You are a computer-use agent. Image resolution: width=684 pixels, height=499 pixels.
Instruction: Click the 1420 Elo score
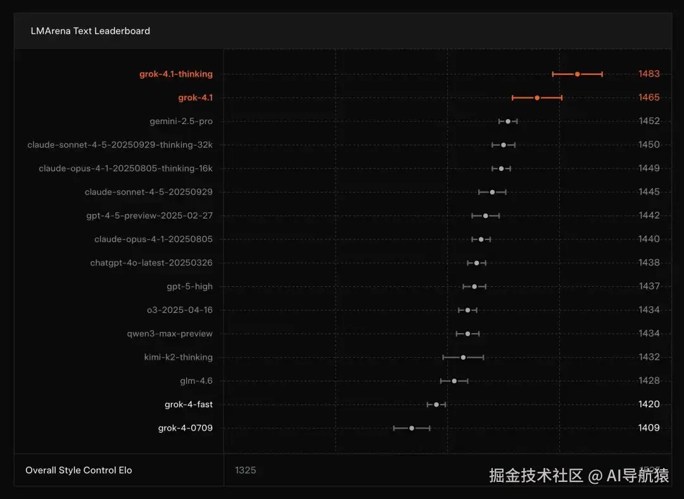[649, 404]
